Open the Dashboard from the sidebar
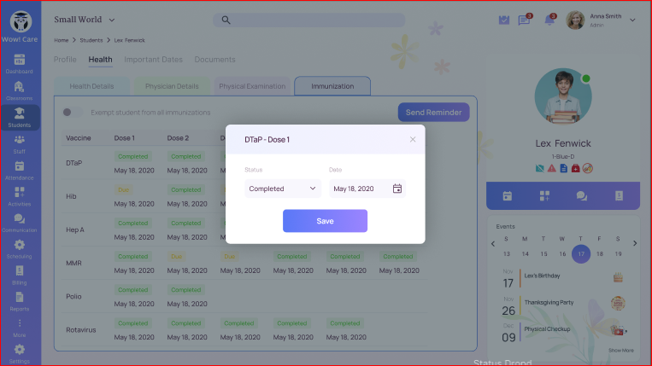652x366 pixels. 19,63
